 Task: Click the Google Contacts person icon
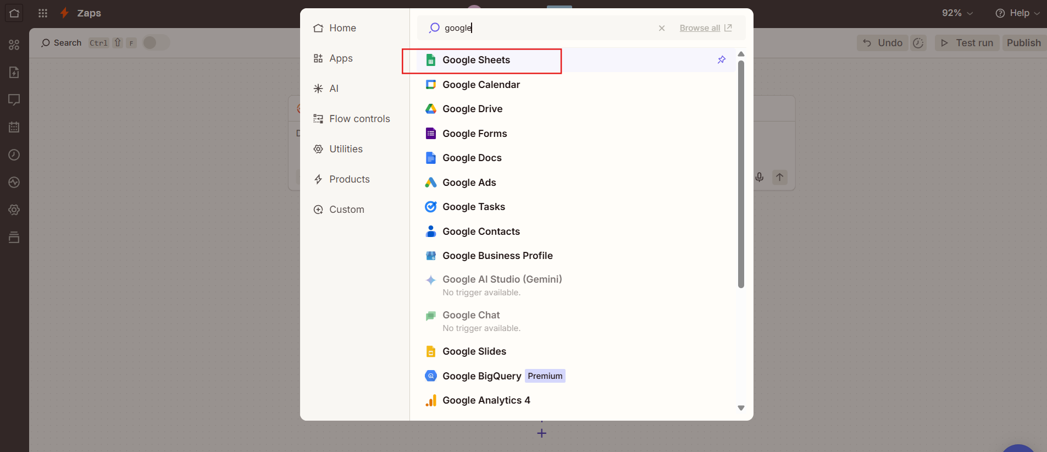click(x=431, y=231)
